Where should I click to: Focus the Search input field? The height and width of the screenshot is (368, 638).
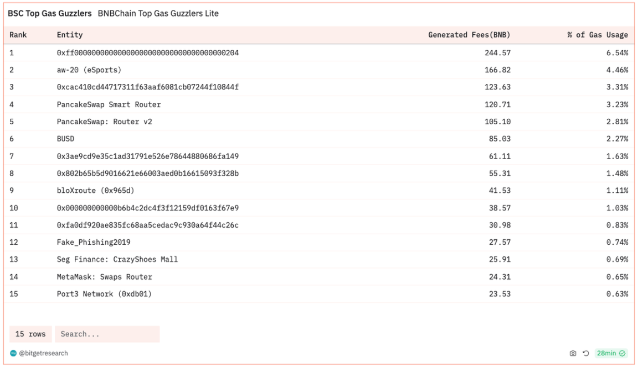[x=107, y=334]
